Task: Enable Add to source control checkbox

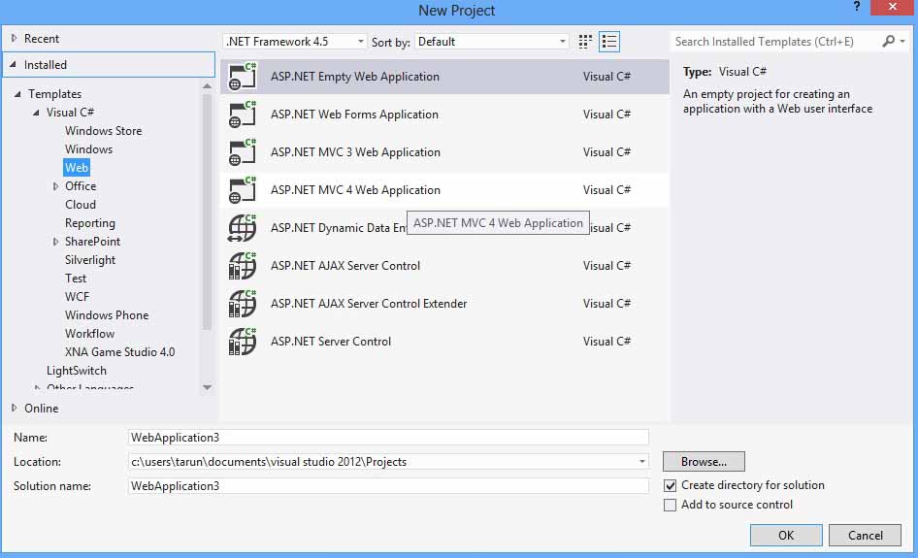Action: pos(670,505)
